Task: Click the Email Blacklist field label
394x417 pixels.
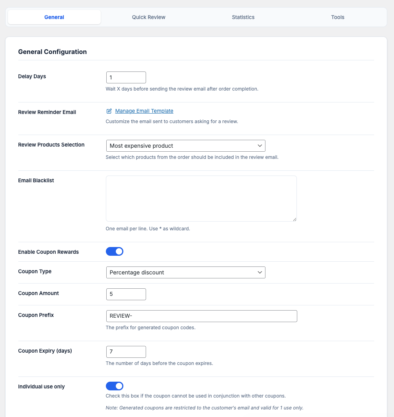Action: [x=36, y=181]
